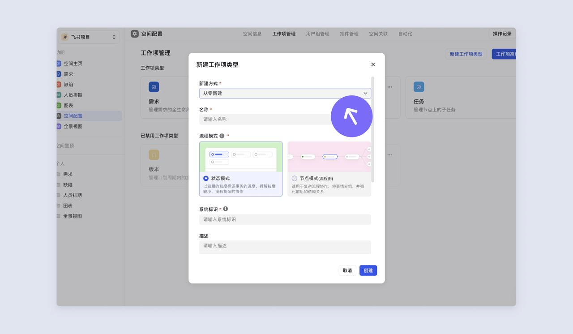Select the 状态模式 radio button
The width and height of the screenshot is (573, 334).
[206, 178]
